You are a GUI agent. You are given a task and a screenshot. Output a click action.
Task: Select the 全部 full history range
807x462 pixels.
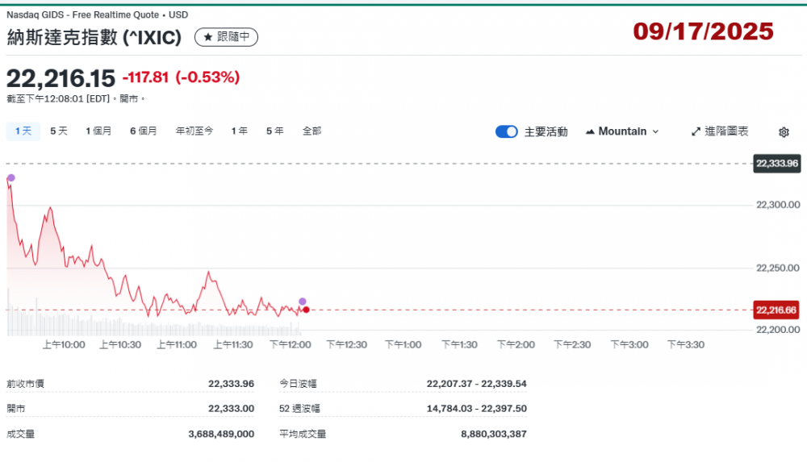pyautogui.click(x=312, y=131)
